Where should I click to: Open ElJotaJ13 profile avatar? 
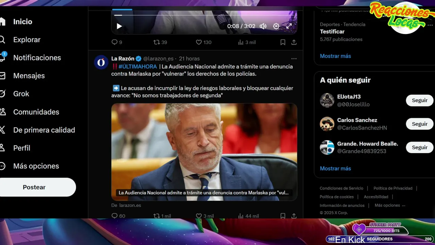(x=327, y=100)
